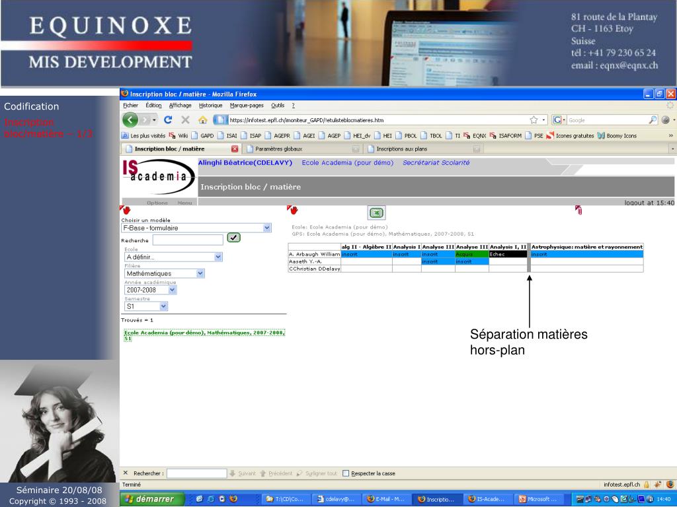Click red hand icon above Choisir un modèle
Image resolution: width=677 pixels, height=507 pixels.
coord(125,210)
